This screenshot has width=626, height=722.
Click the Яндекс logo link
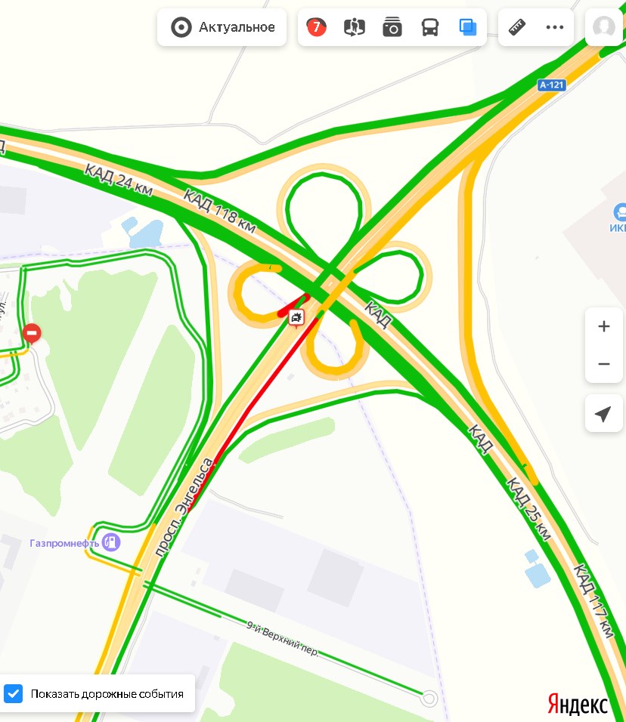pos(578,705)
